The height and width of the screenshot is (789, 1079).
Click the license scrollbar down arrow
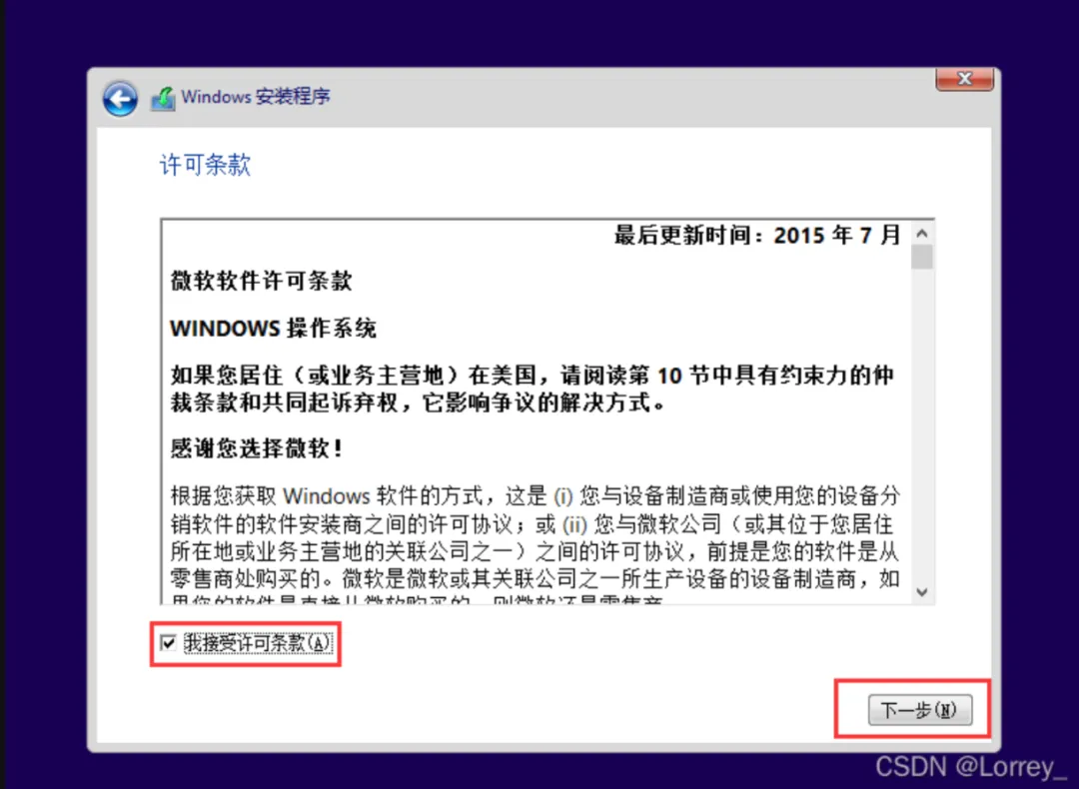pyautogui.click(x=922, y=592)
